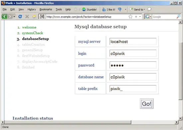Open the Tools menu
This screenshot has width=183, height=130.
tap(59, 9)
